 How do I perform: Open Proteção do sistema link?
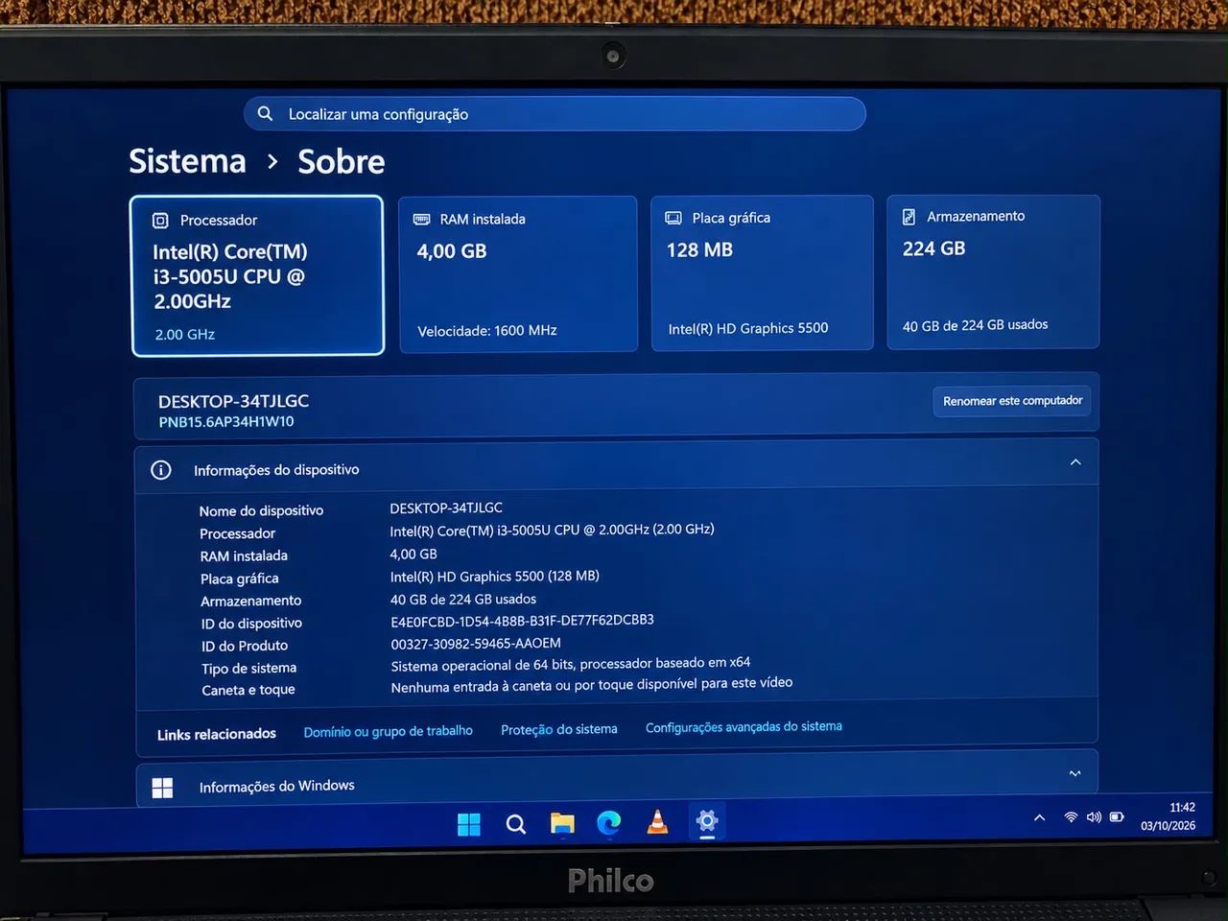pos(559,729)
